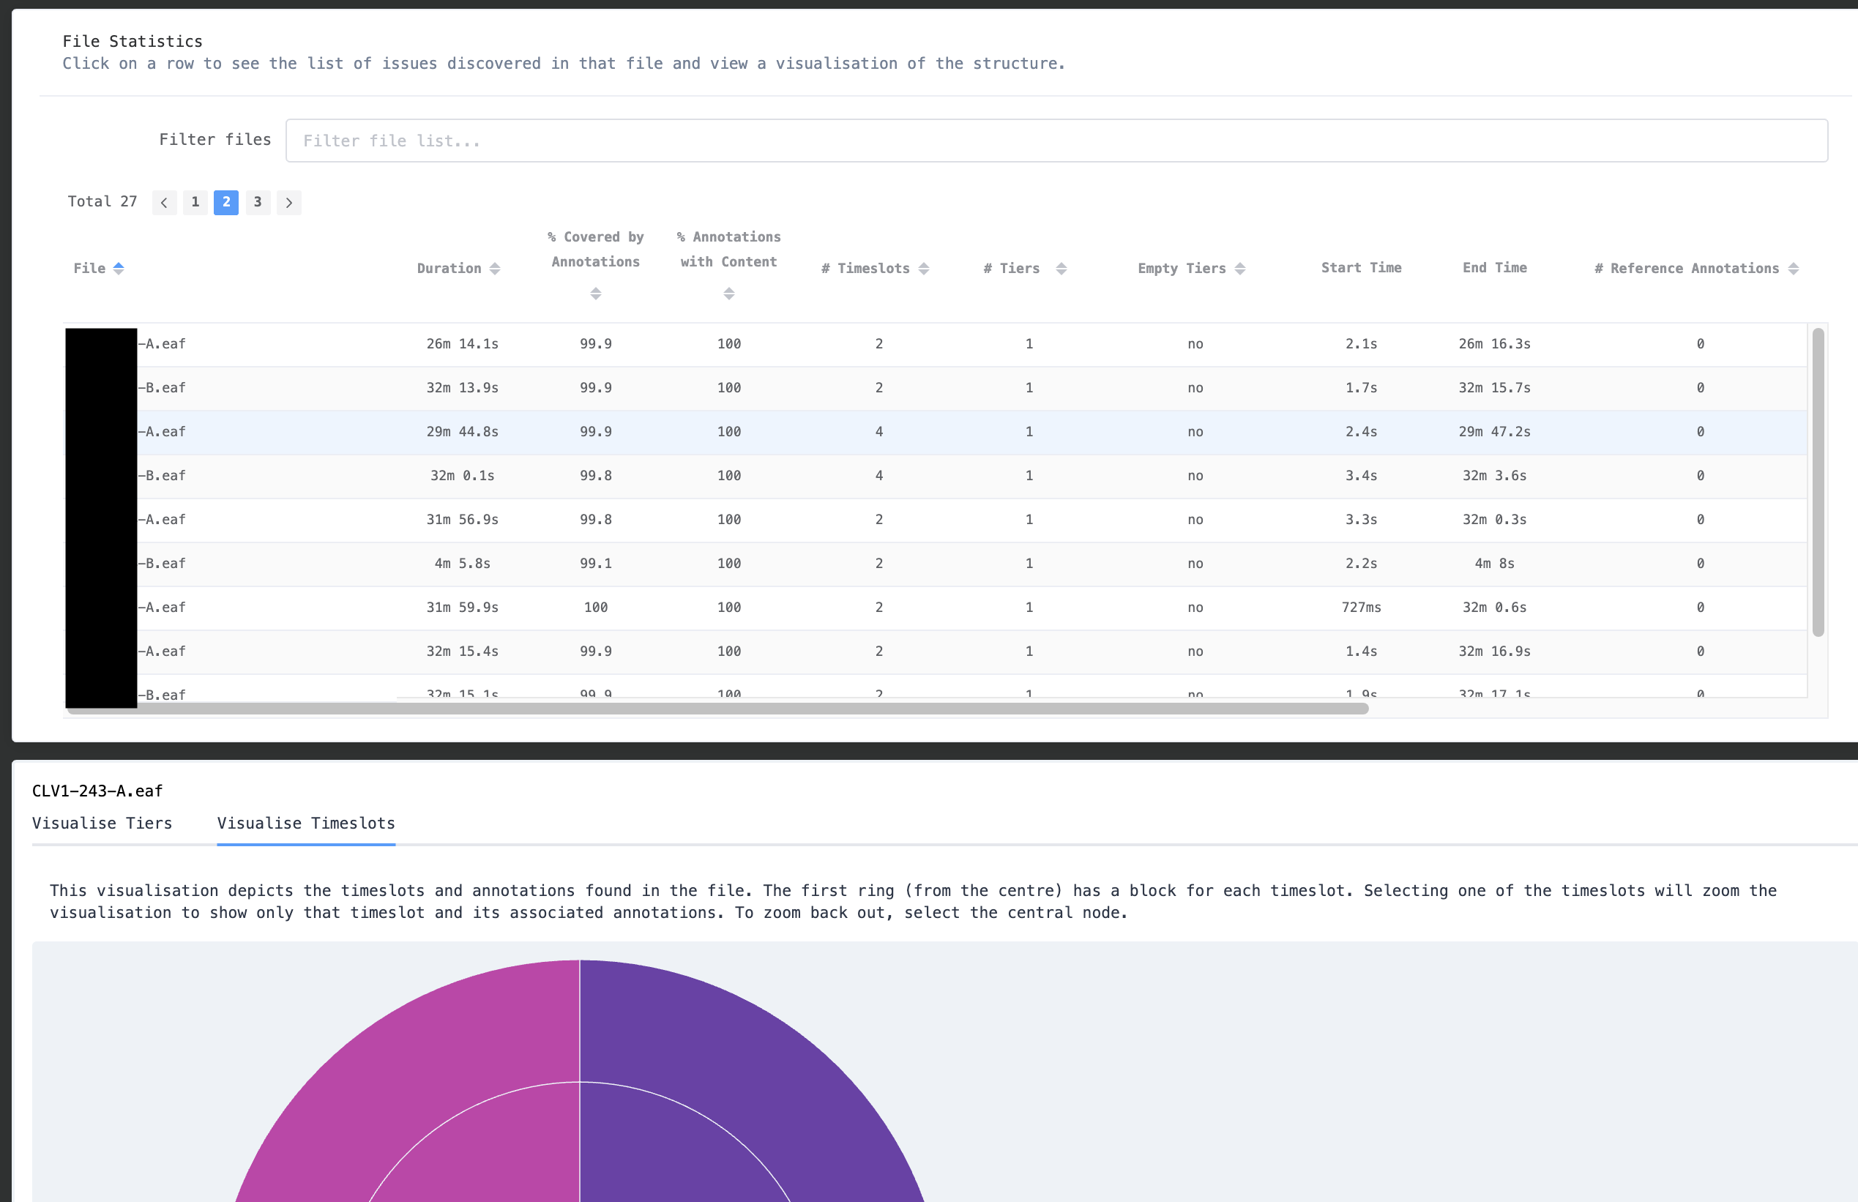Click the horizontal table scrollbar
Image resolution: width=1858 pixels, height=1202 pixels.
coord(718,709)
